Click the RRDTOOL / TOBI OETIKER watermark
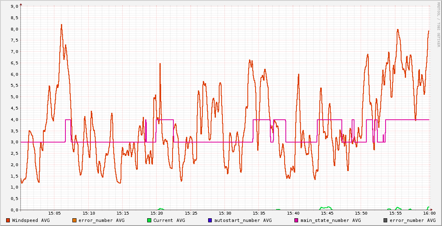 pyautogui.click(x=438, y=24)
